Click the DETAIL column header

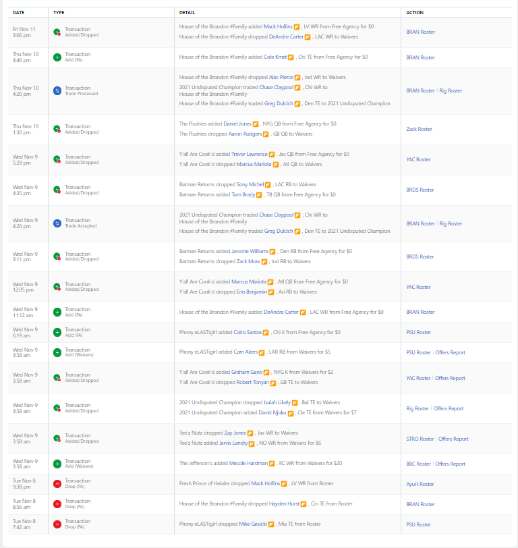188,12
